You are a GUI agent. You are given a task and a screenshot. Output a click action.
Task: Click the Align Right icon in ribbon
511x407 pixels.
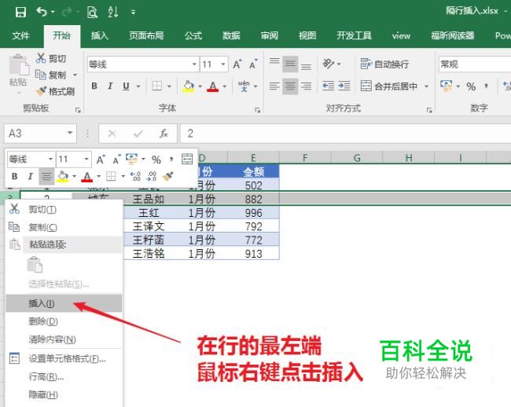tap(306, 86)
